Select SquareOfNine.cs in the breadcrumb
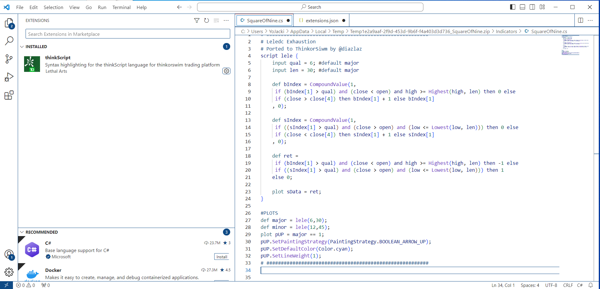Image resolution: width=600 pixels, height=289 pixels. click(549, 31)
